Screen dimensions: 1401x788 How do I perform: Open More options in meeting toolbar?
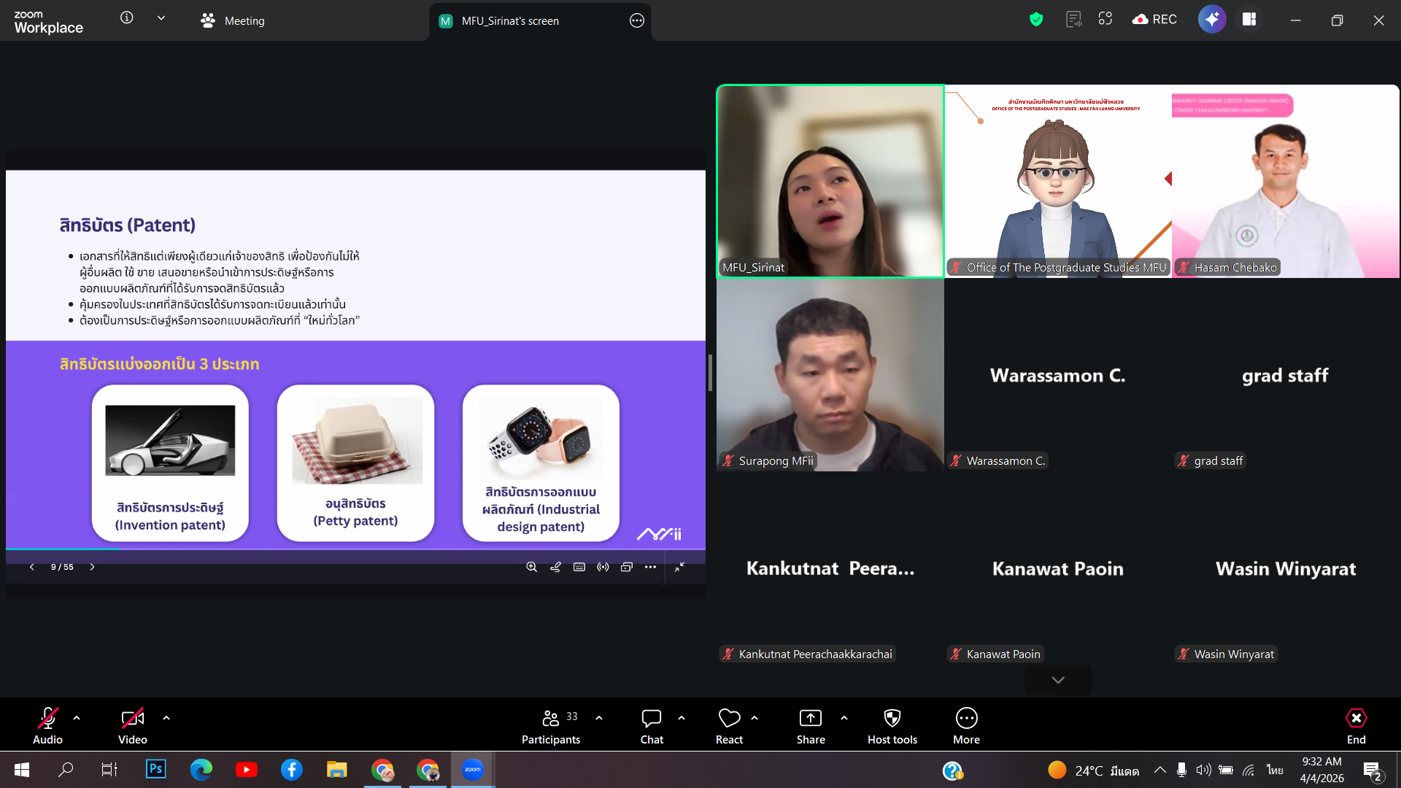[966, 727]
